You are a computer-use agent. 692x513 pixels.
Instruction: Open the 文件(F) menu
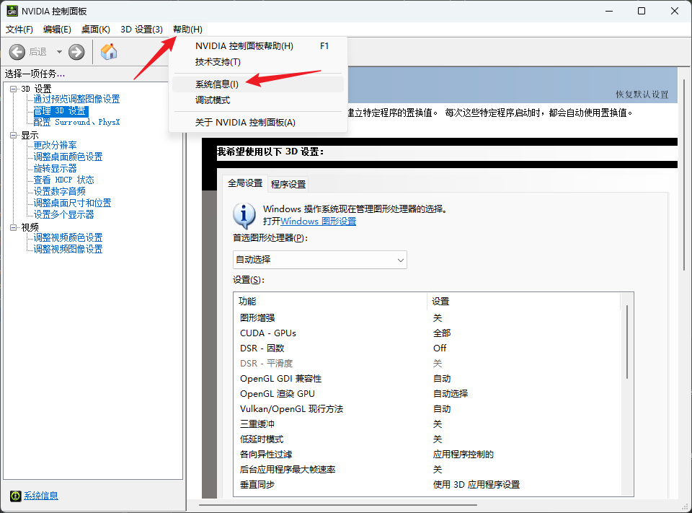[x=19, y=29]
